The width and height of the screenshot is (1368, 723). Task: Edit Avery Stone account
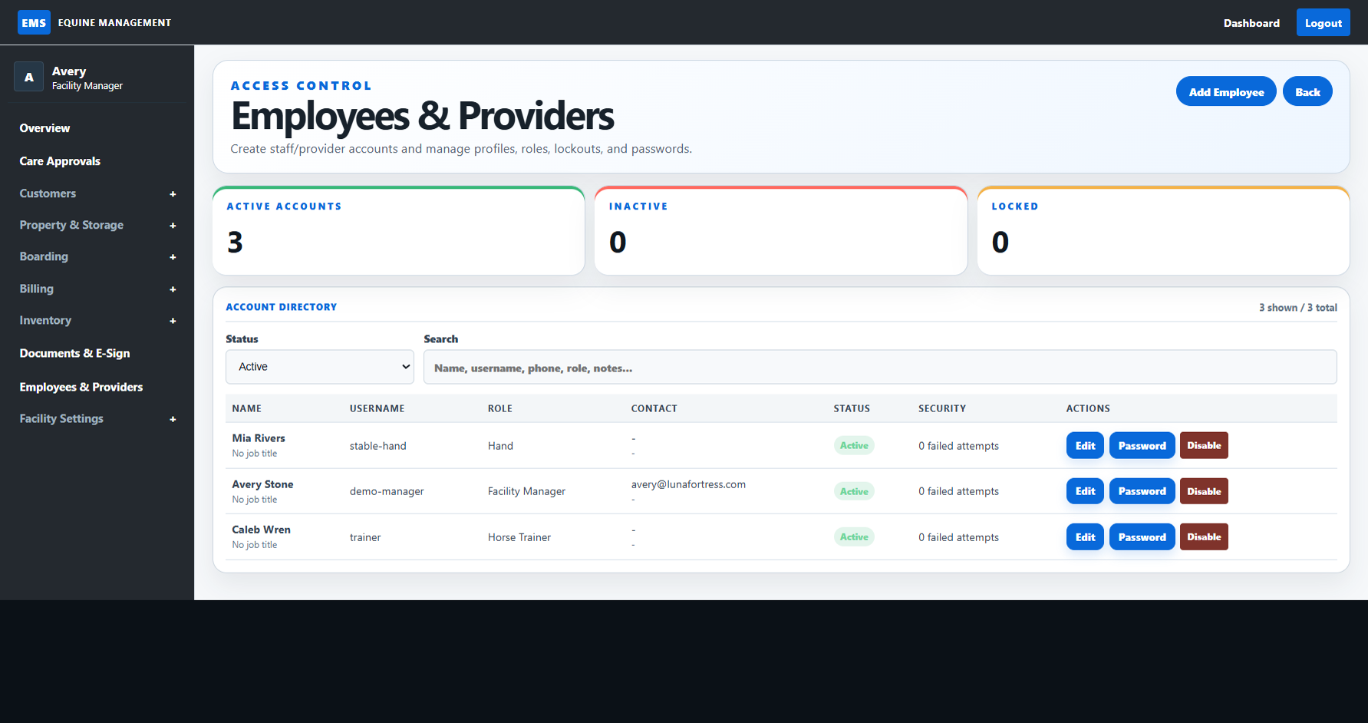pyautogui.click(x=1085, y=491)
